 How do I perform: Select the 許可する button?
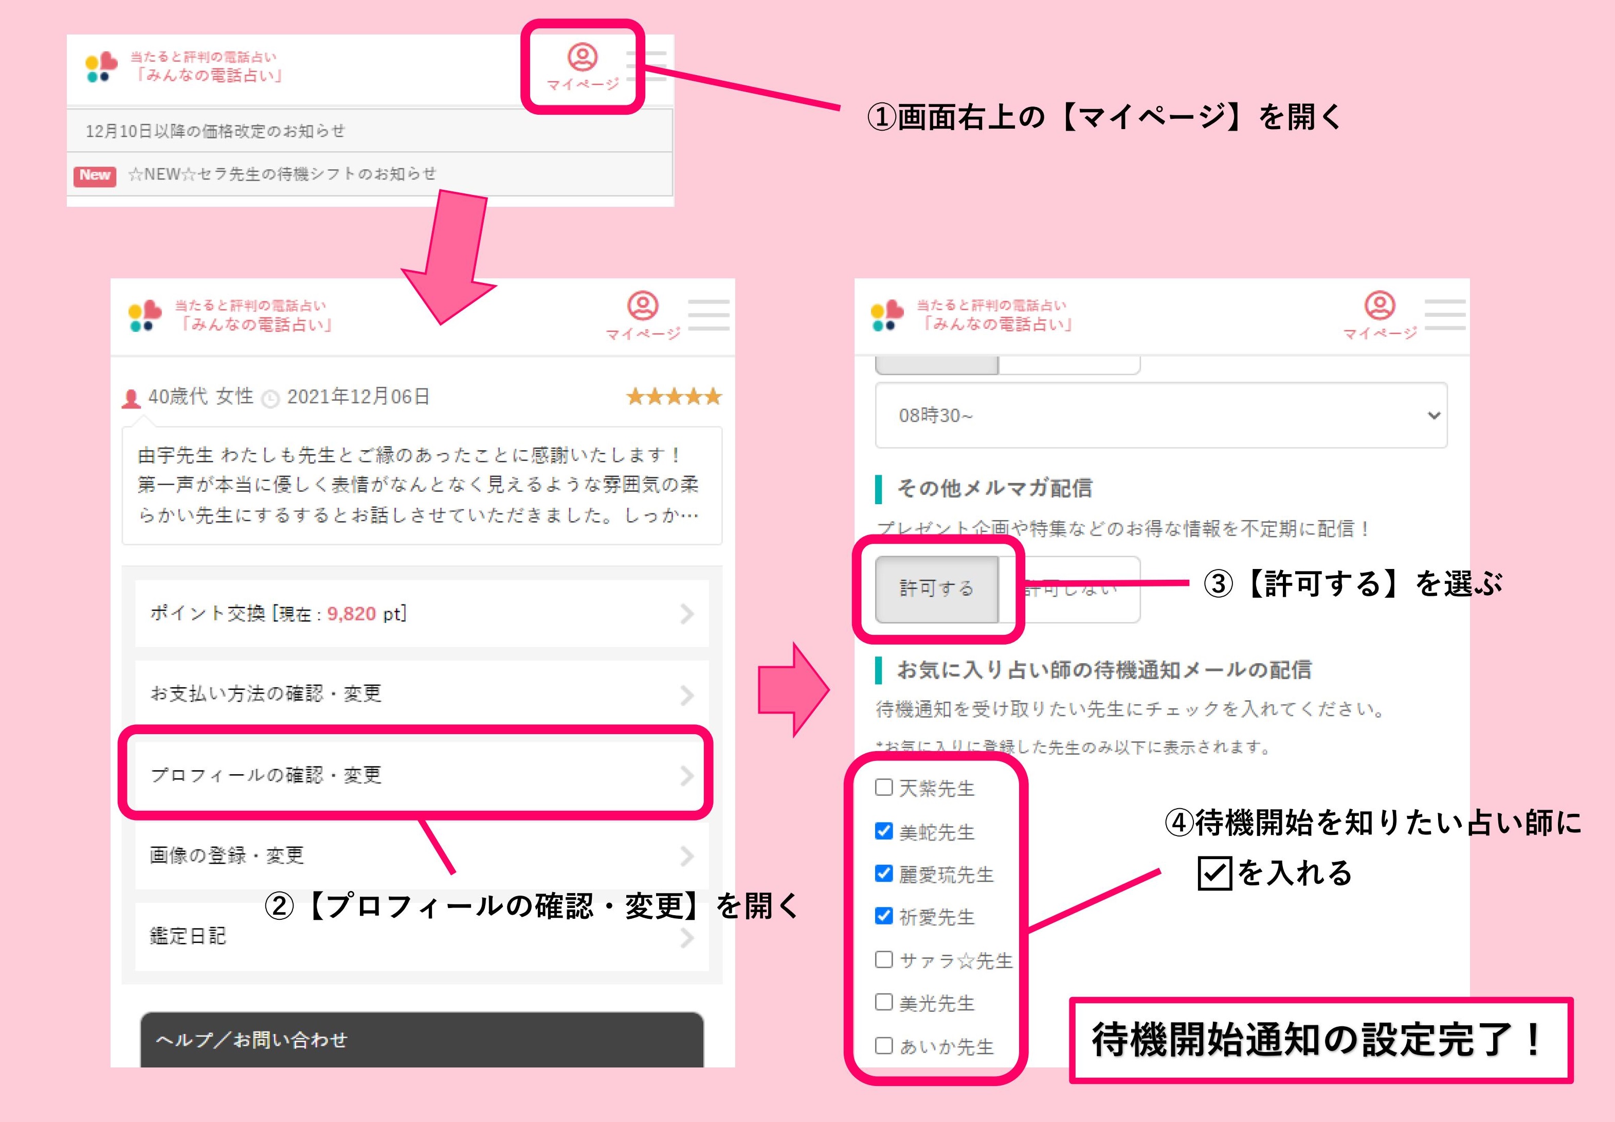point(936,589)
